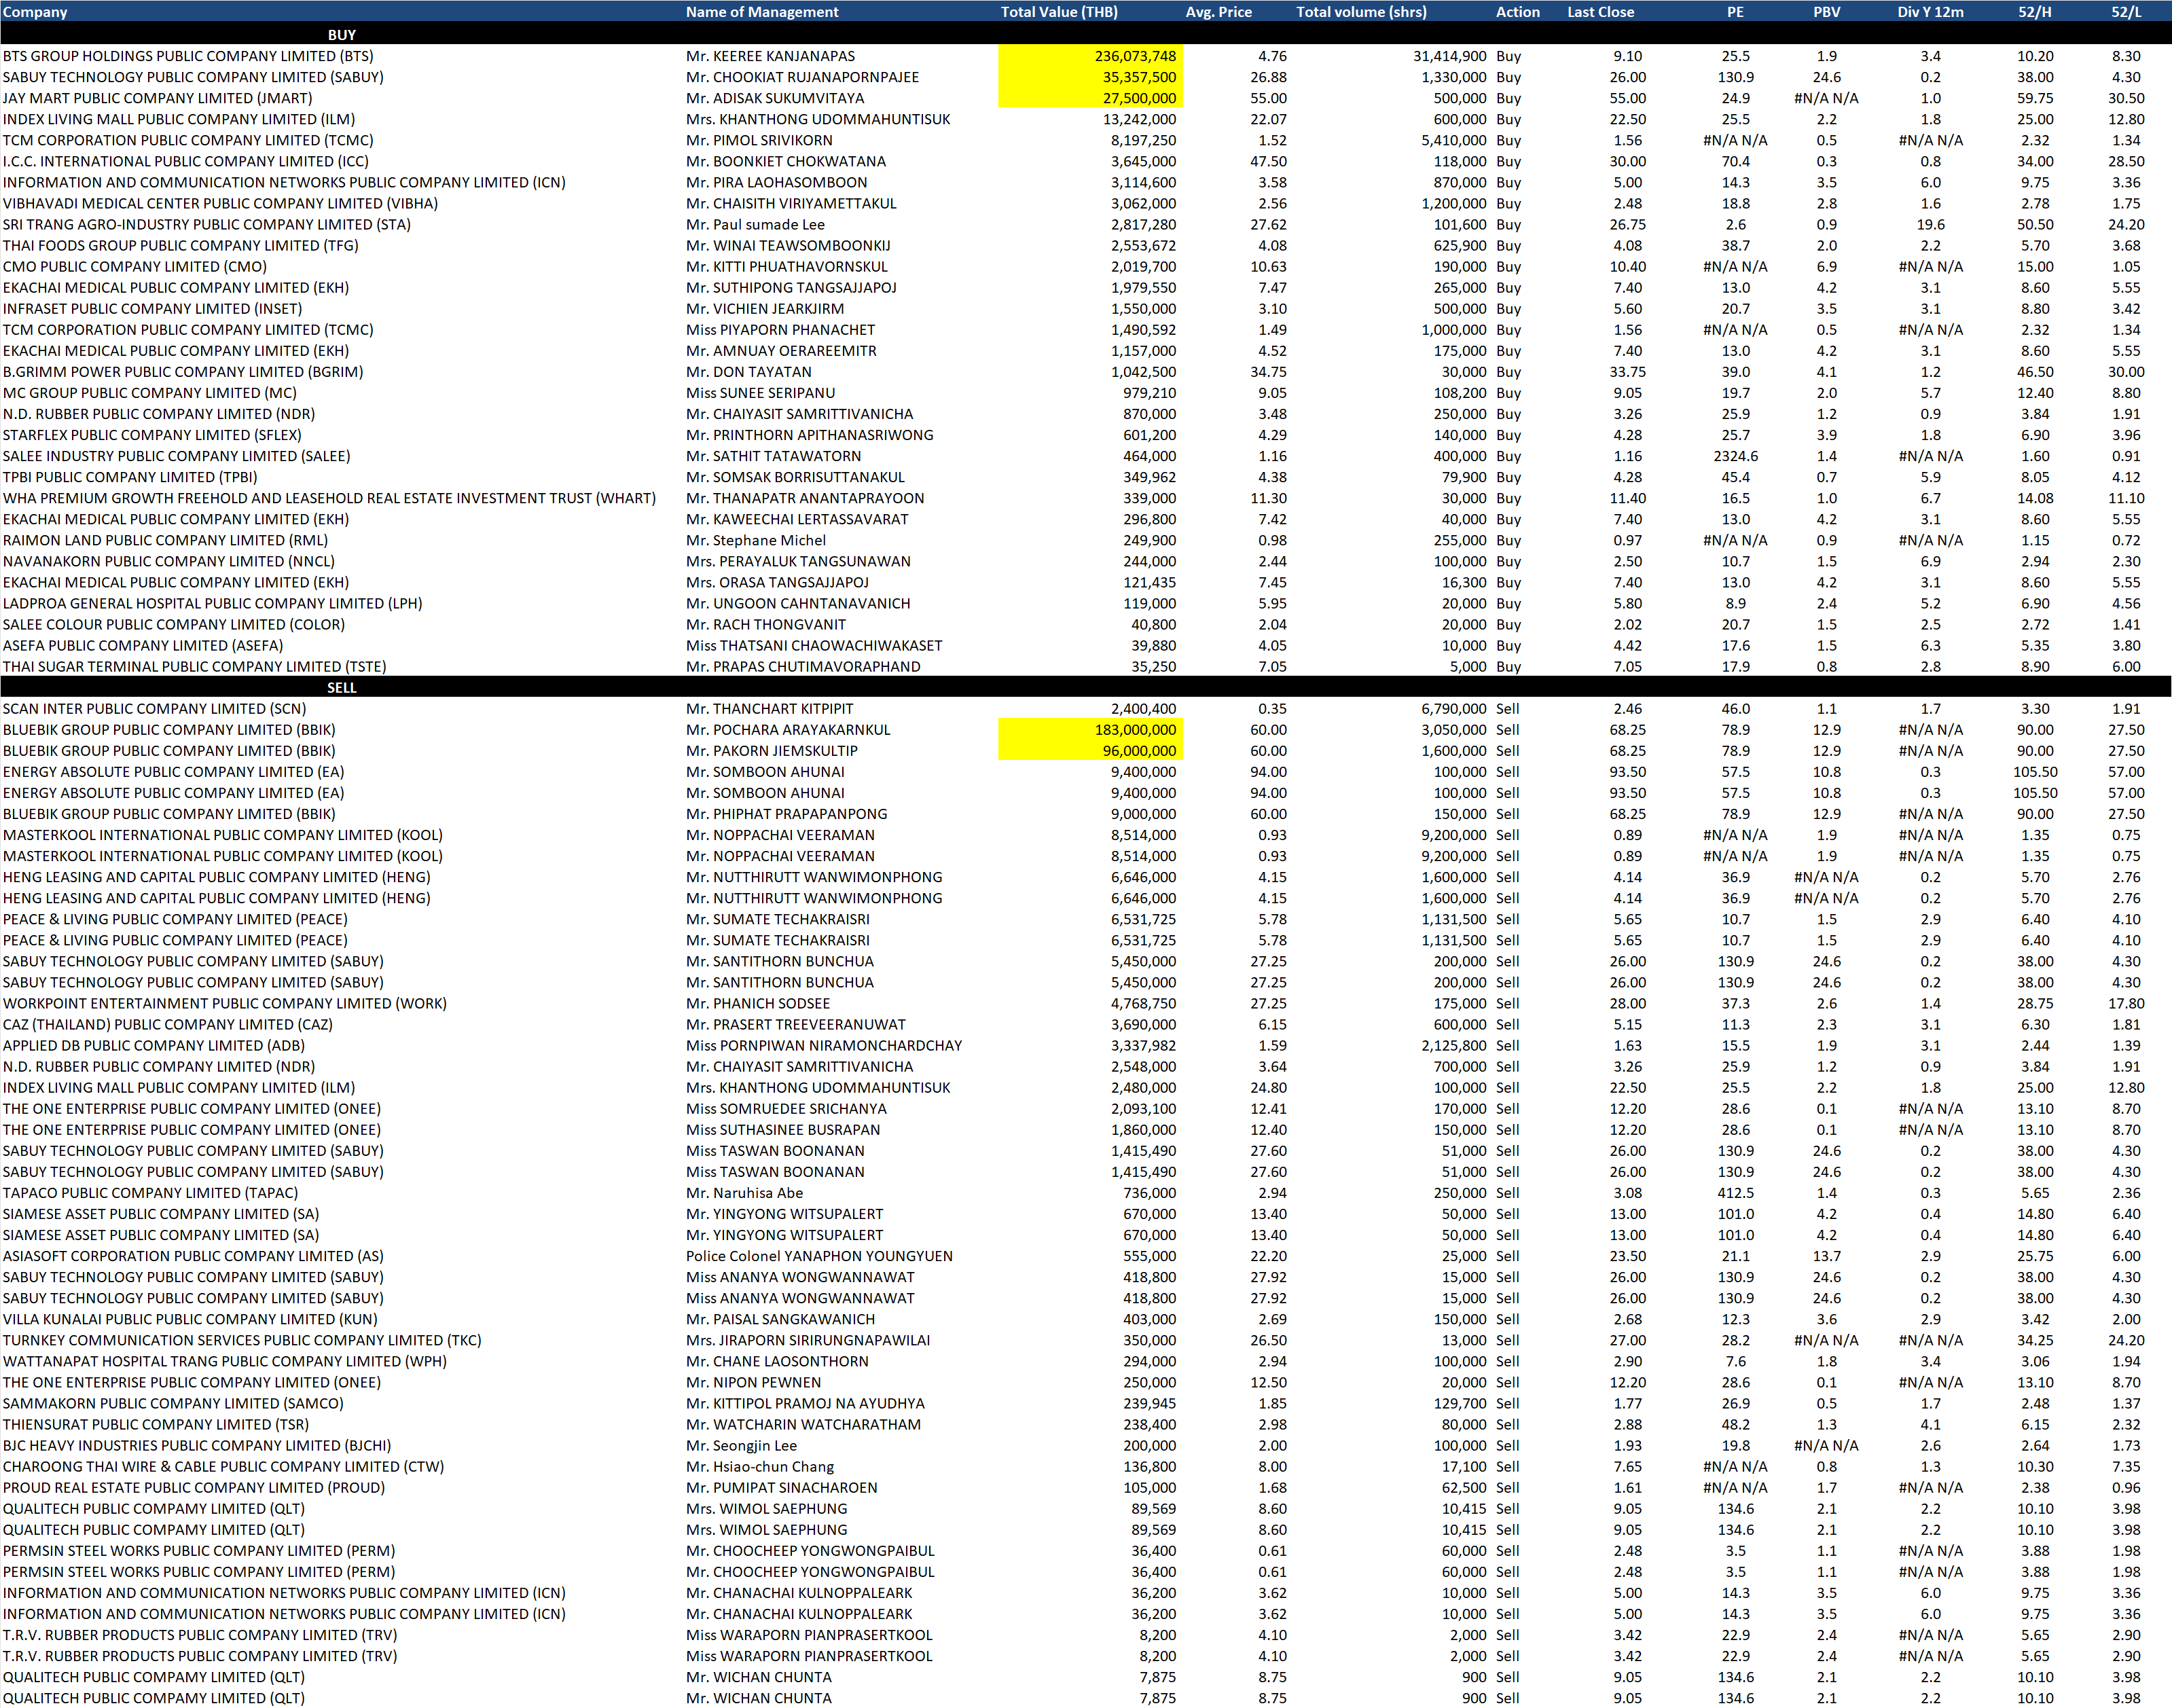The image size is (2172, 1708).
Task: Click TPBI PUBLIC COMPANY LIMITED cell
Action: tap(129, 477)
